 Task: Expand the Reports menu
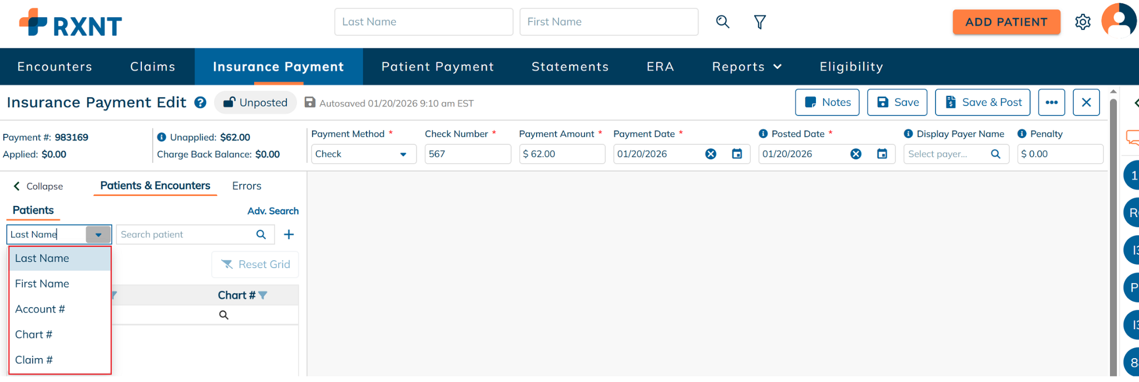pos(747,67)
